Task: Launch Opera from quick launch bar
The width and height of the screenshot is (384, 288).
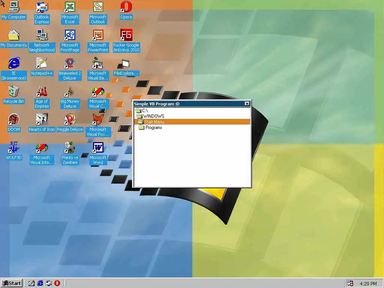Action: (x=57, y=283)
